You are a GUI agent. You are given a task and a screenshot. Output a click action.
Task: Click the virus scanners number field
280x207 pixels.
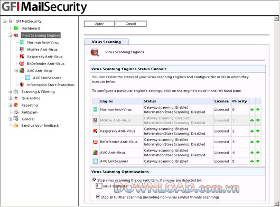pyautogui.click(x=99, y=186)
